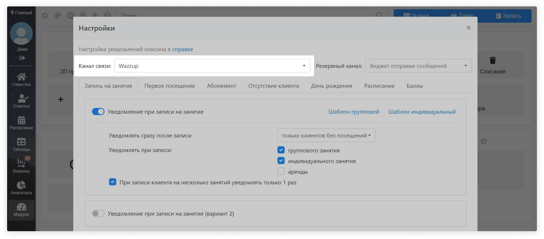Open только клиентов без посещений dropdown
Image resolution: width=544 pixels, height=239 pixels.
pos(326,135)
